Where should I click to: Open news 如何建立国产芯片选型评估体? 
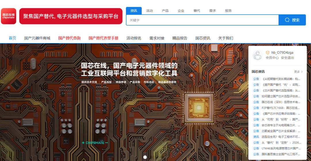(281, 96)
